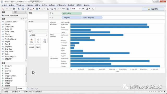167x94 pixels.
Task: Select the Shipping Cost measure field
Action: [10, 76]
